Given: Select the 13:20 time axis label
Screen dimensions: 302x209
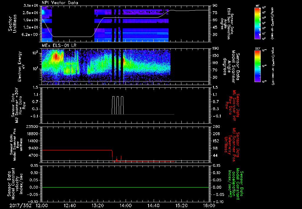Looking at the screenshot, I should pos(98,205).
